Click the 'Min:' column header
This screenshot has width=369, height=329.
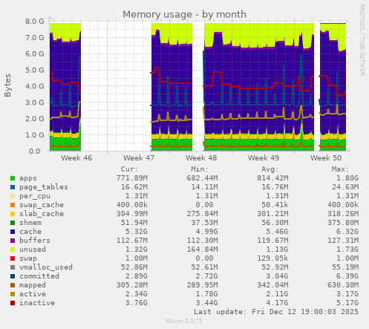200,169
